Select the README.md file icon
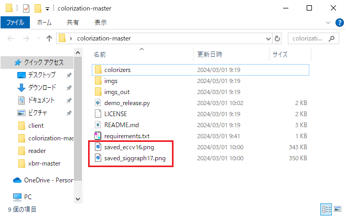 tap(98, 125)
